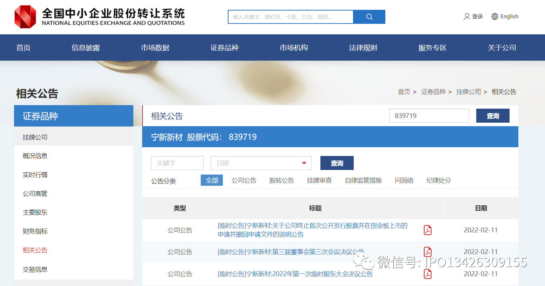Click the 证券品种 sidebar header
The image size is (545, 286).
pyautogui.click(x=74, y=116)
